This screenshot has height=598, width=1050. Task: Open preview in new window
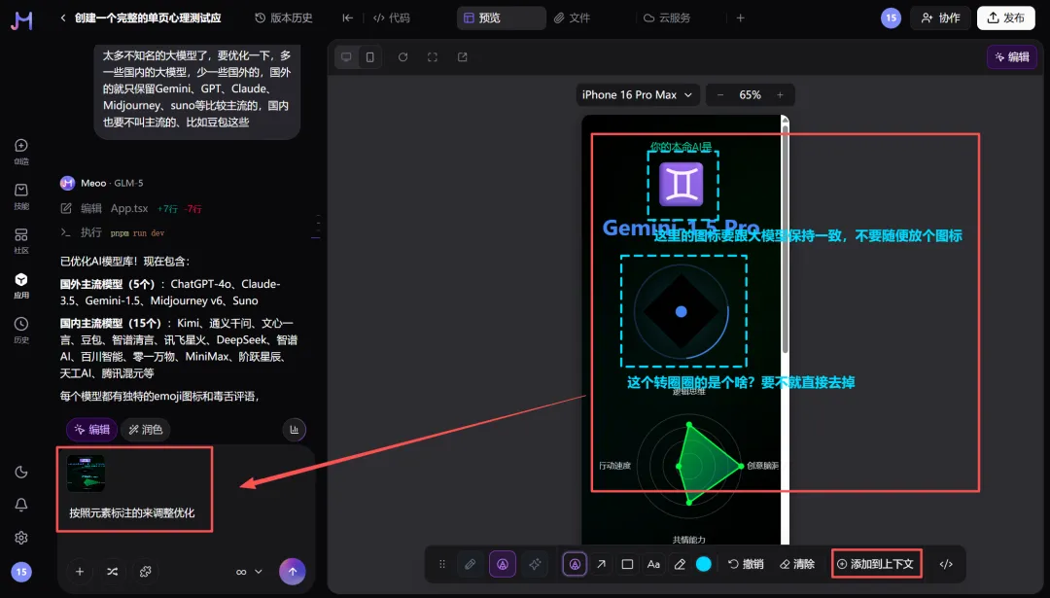point(462,57)
